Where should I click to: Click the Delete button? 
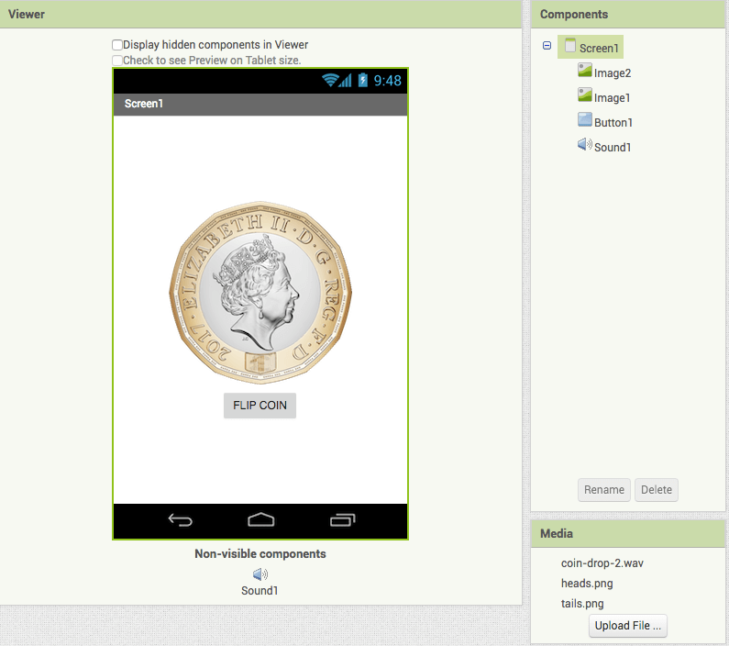tap(656, 490)
